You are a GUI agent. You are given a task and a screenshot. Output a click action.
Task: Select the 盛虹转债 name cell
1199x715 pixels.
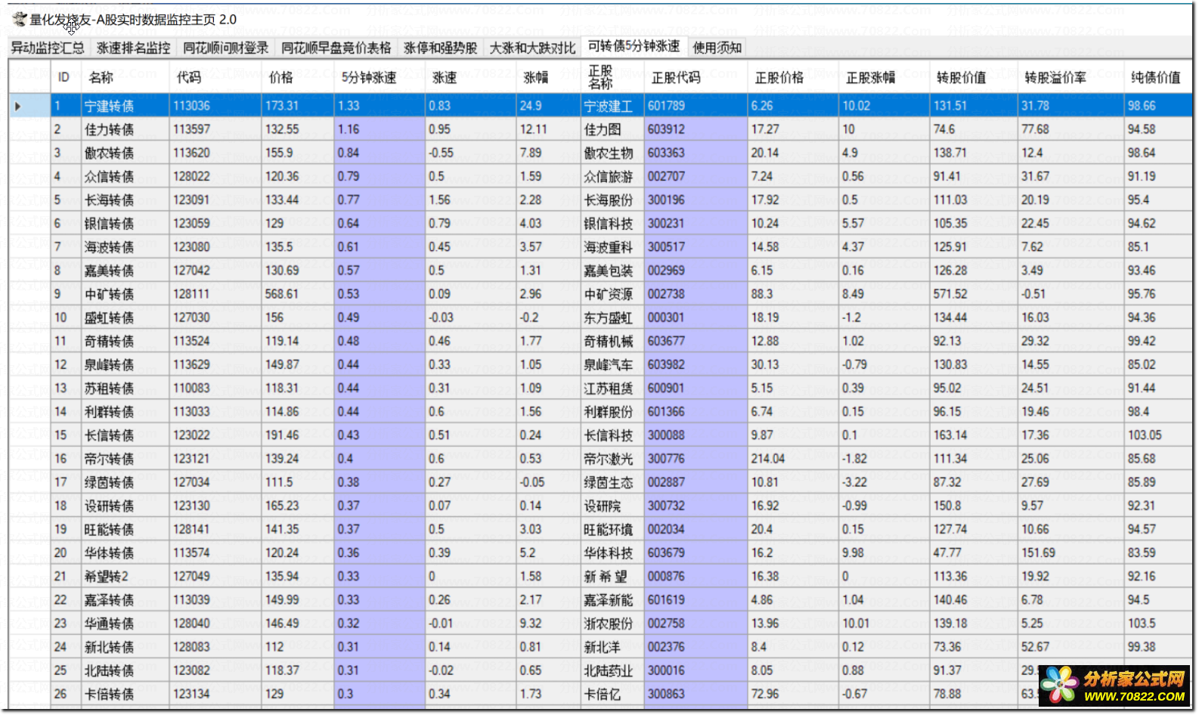(x=125, y=317)
